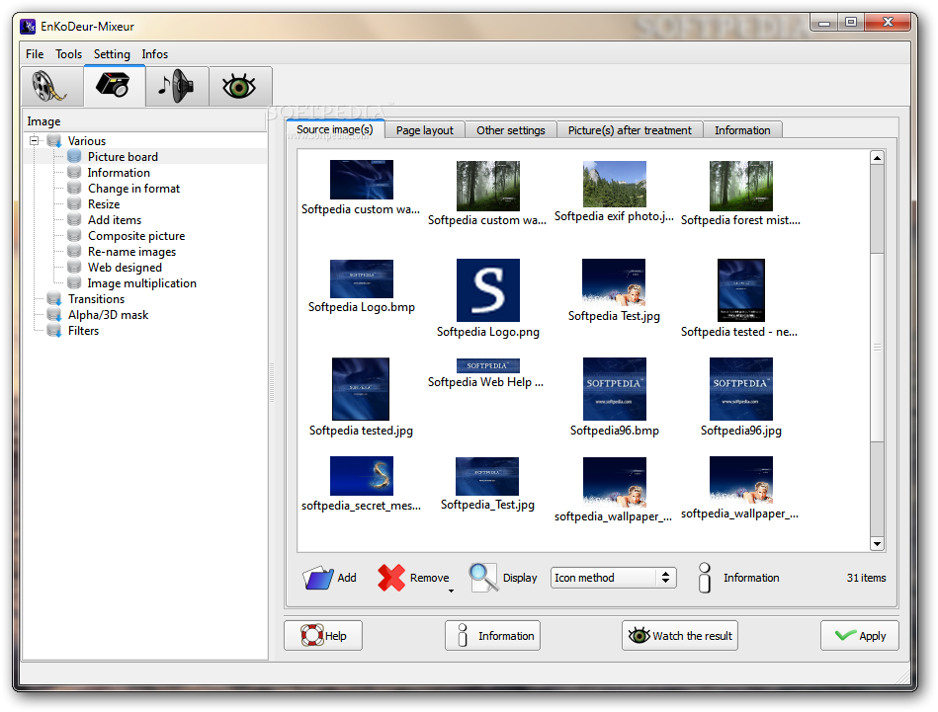Image resolution: width=938 pixels, height=712 pixels.
Task: Click the Alpha/3D mask database icon
Action: click(54, 314)
